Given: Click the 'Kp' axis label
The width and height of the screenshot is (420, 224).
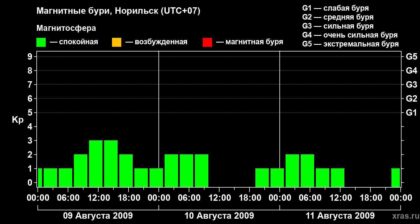Looking at the screenshot, I should click(18, 120).
